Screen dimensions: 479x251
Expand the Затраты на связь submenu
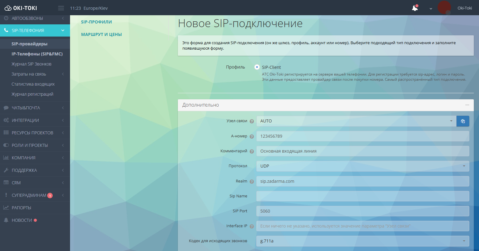pyautogui.click(x=63, y=74)
